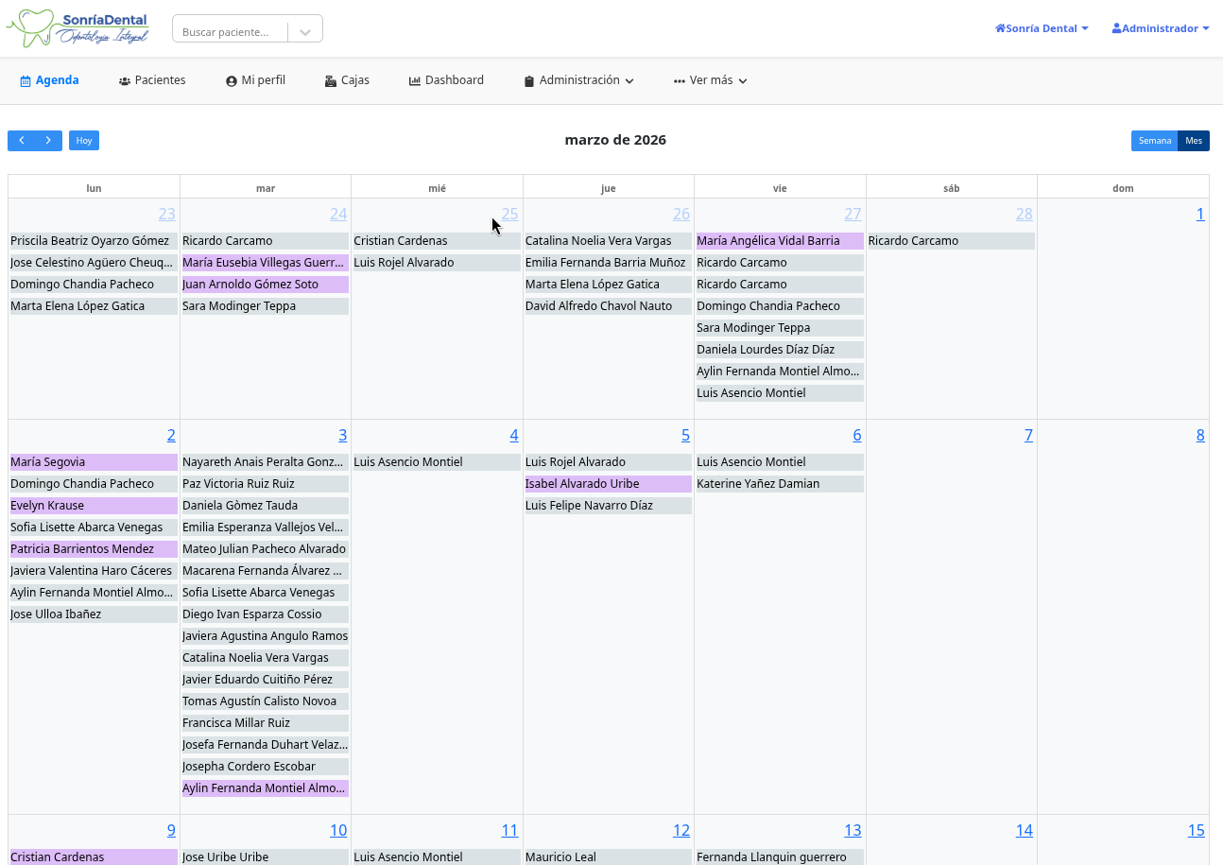Viewport: 1223px width, 865px height.
Task: Open the Mi perfil tab
Action: click(256, 80)
